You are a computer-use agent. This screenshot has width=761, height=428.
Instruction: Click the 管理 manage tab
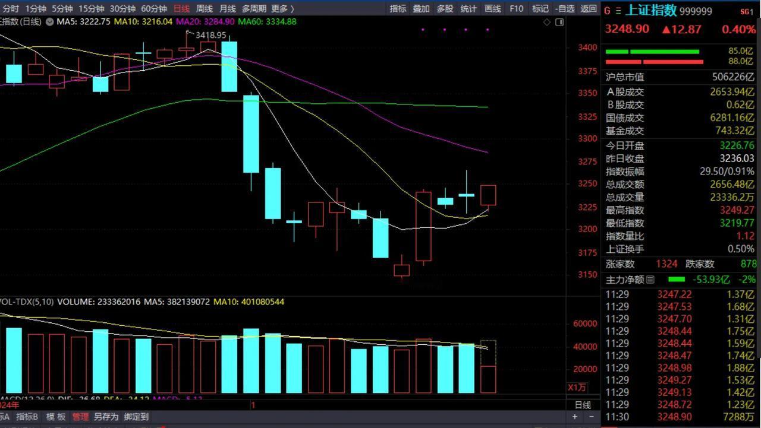(80, 417)
